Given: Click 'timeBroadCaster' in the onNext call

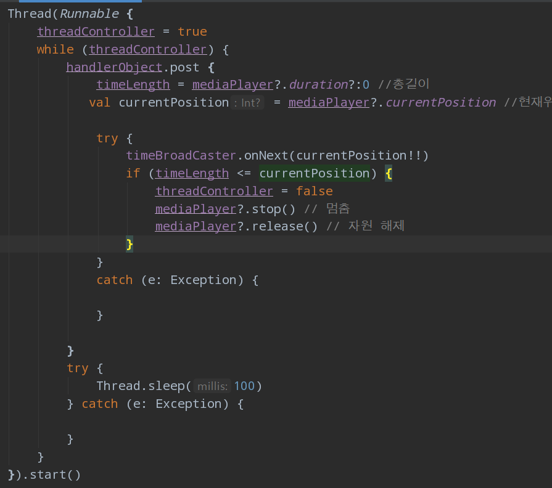Looking at the screenshot, I should click(x=181, y=155).
